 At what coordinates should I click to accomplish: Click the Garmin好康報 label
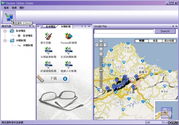coord(69,43)
